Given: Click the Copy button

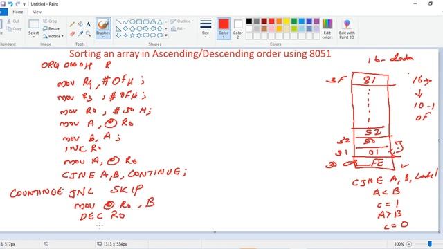Looking at the screenshot, I should [x=14, y=29].
